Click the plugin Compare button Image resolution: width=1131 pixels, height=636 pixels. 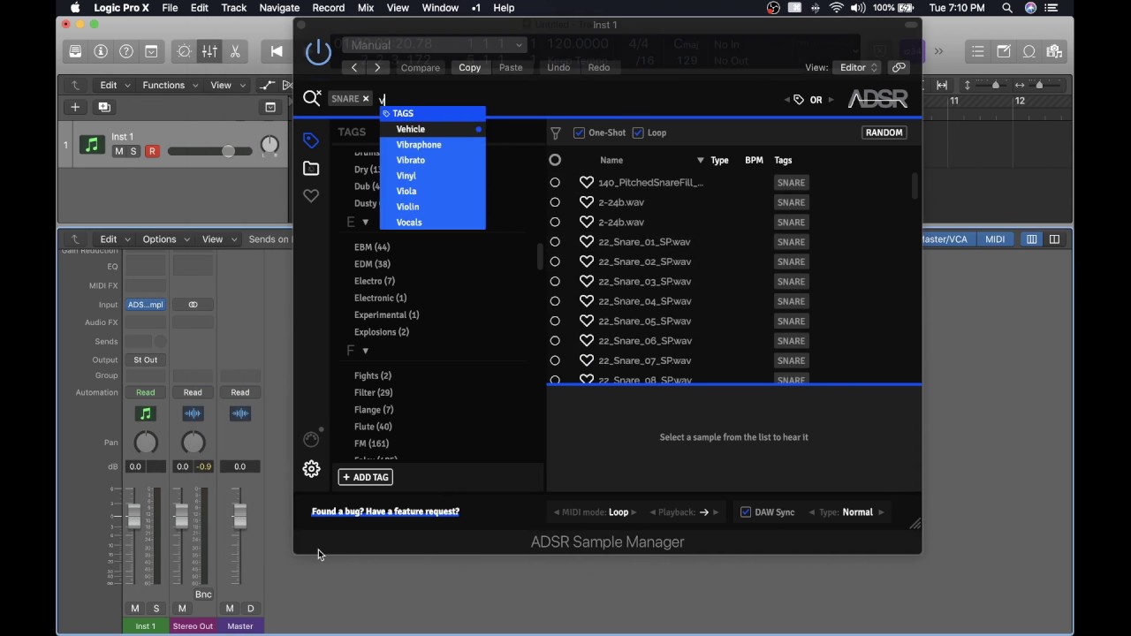(421, 67)
